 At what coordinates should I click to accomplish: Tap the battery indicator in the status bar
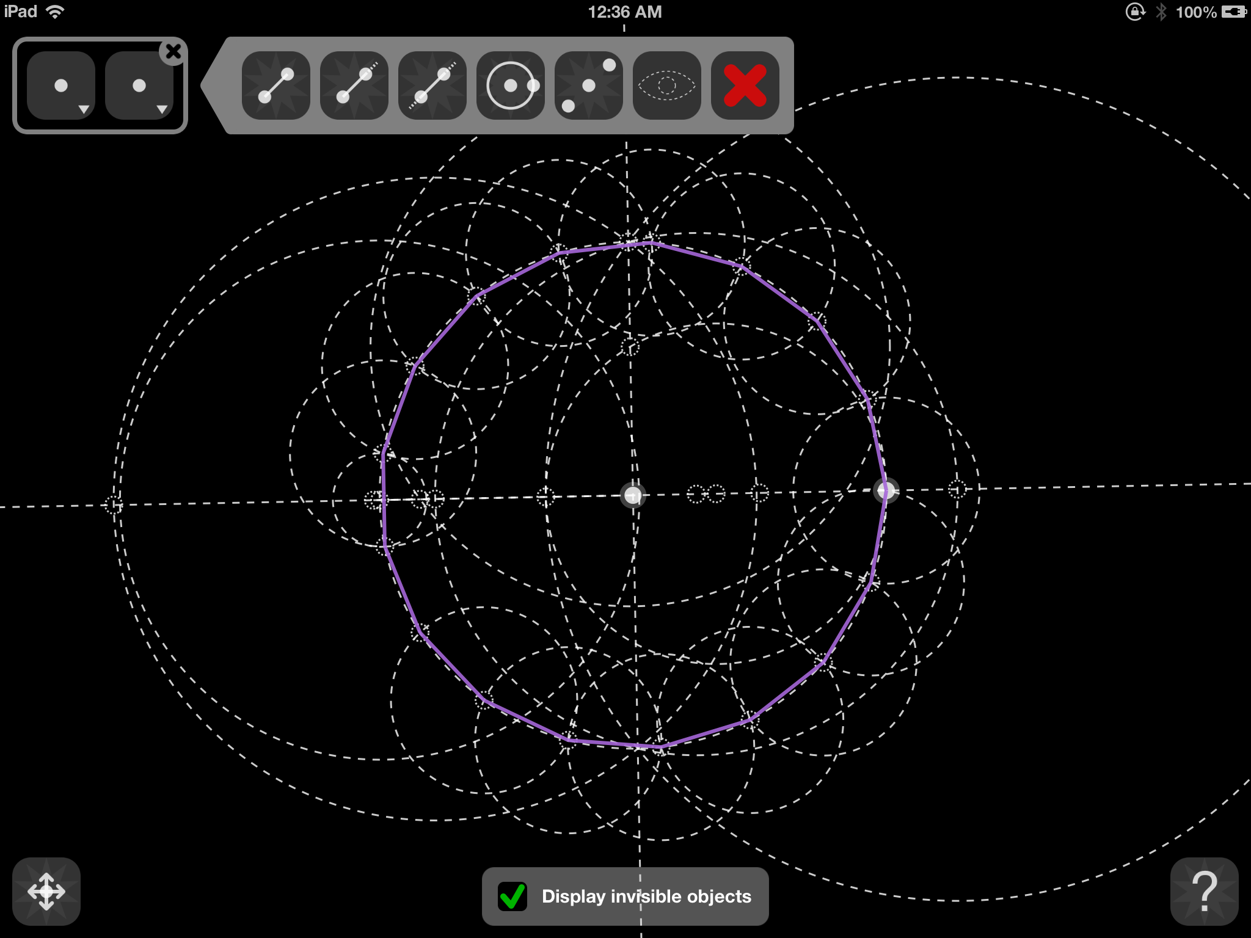pyautogui.click(x=1233, y=12)
